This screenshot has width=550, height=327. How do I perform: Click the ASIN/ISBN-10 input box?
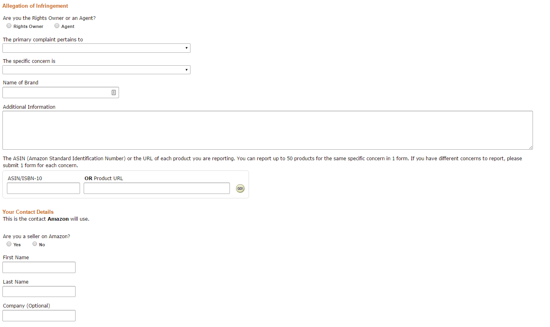pos(43,188)
